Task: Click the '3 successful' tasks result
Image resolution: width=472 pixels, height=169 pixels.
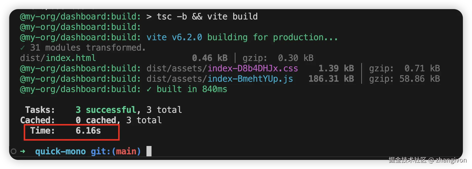Action: pos(106,110)
